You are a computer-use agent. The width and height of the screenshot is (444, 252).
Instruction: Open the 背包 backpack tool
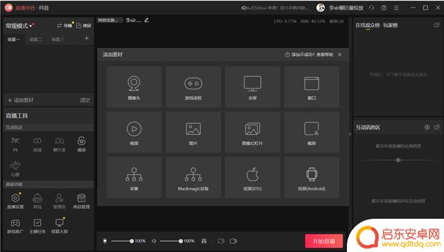coord(37,201)
